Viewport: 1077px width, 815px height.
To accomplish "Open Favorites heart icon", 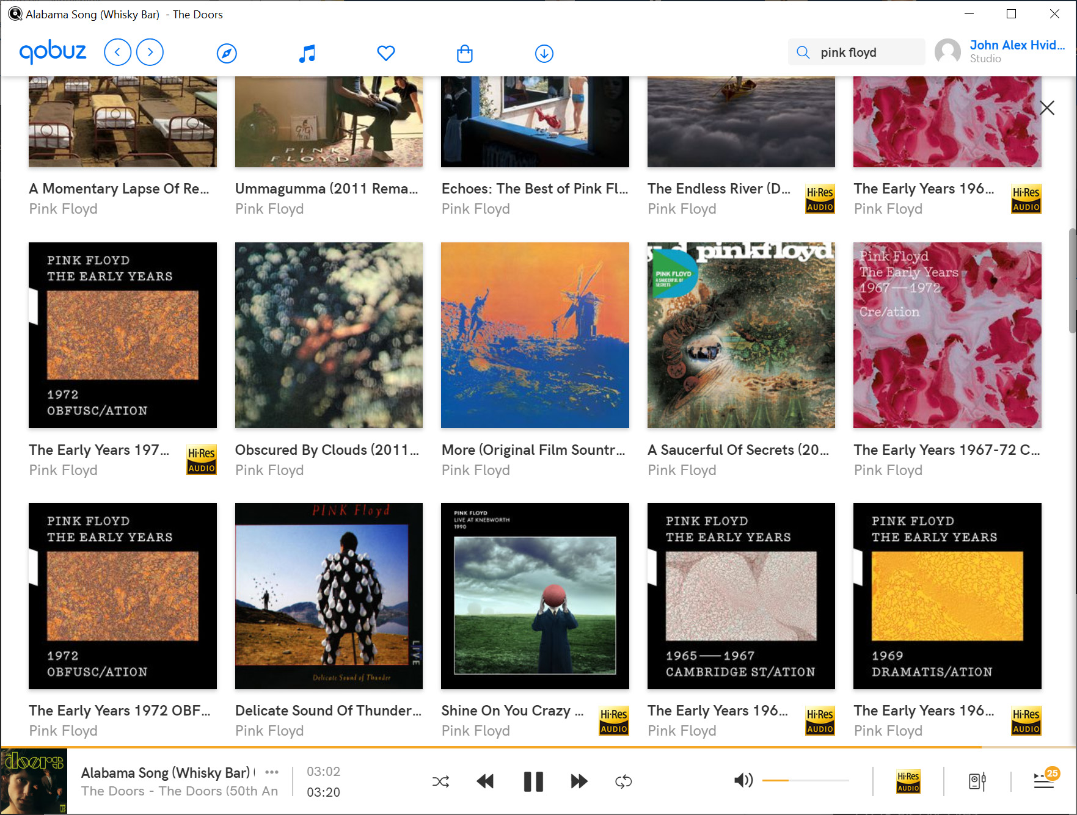I will click(385, 53).
